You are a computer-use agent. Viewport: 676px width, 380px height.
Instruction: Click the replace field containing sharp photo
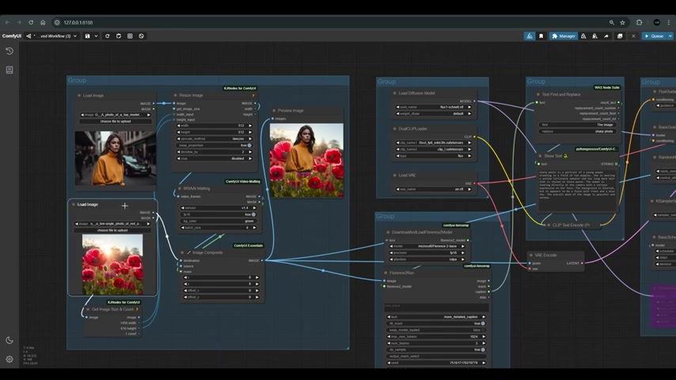tap(577, 131)
